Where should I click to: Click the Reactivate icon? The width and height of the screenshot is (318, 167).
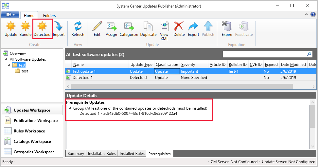click(x=243, y=26)
